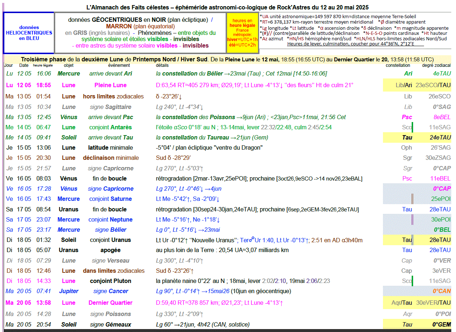Click "Soleil" in the 09:41 row
This screenshot has width=456, height=332.
69,137
